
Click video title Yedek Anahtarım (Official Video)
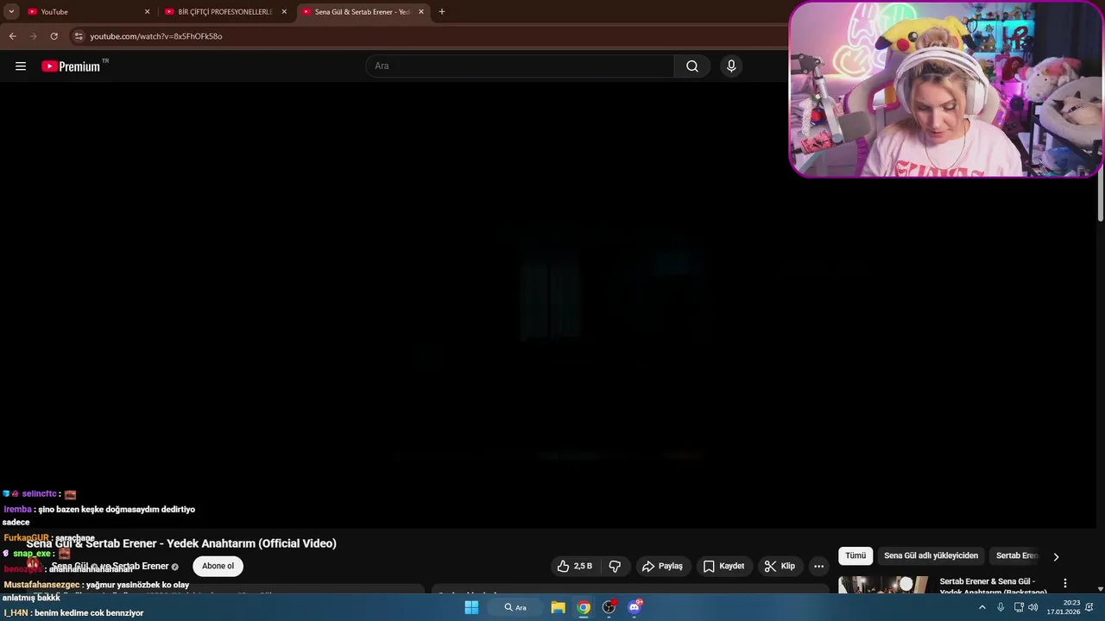[181, 543]
